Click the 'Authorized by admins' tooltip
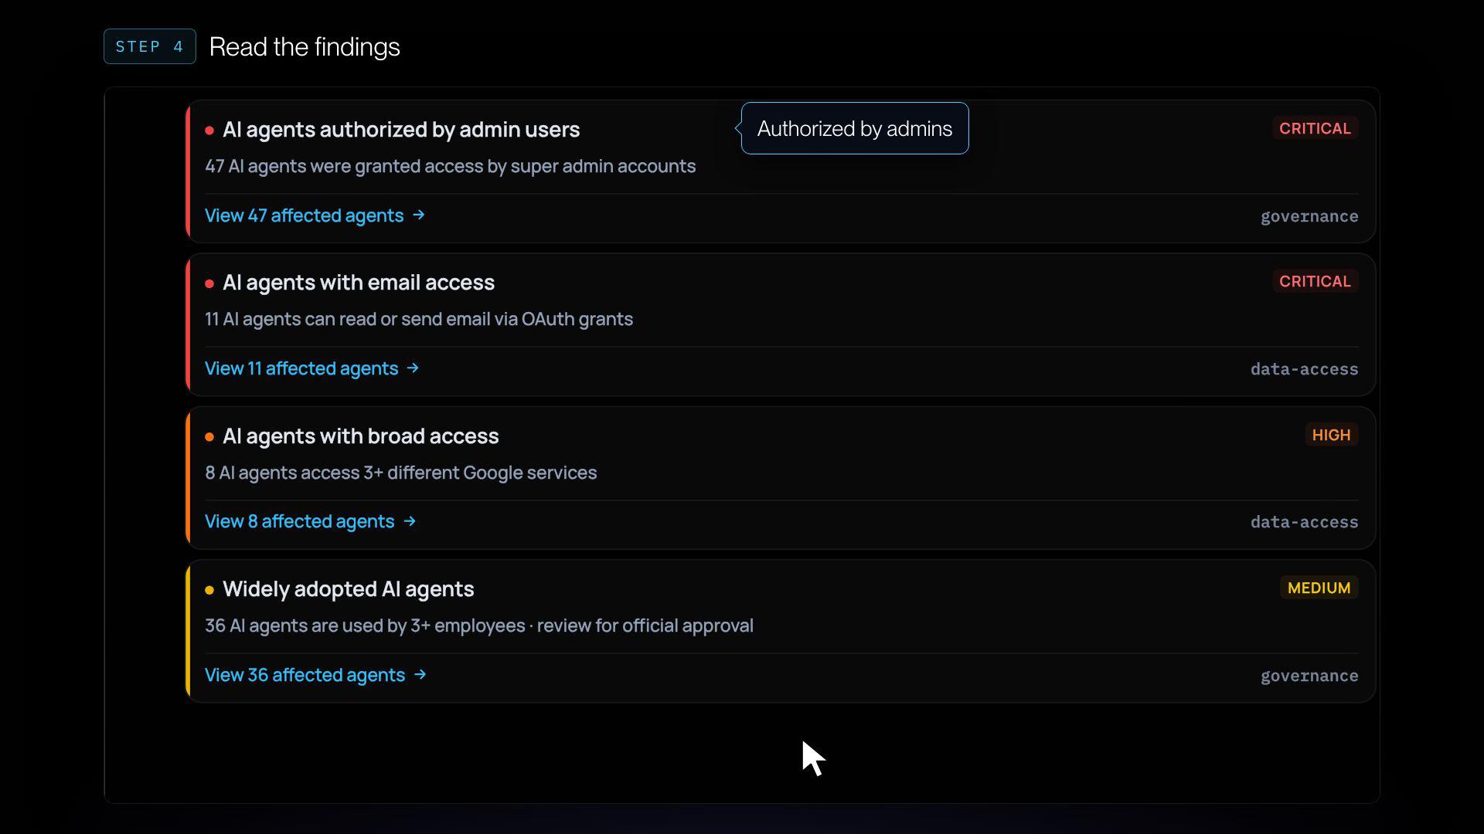This screenshot has width=1484, height=834. point(855,128)
